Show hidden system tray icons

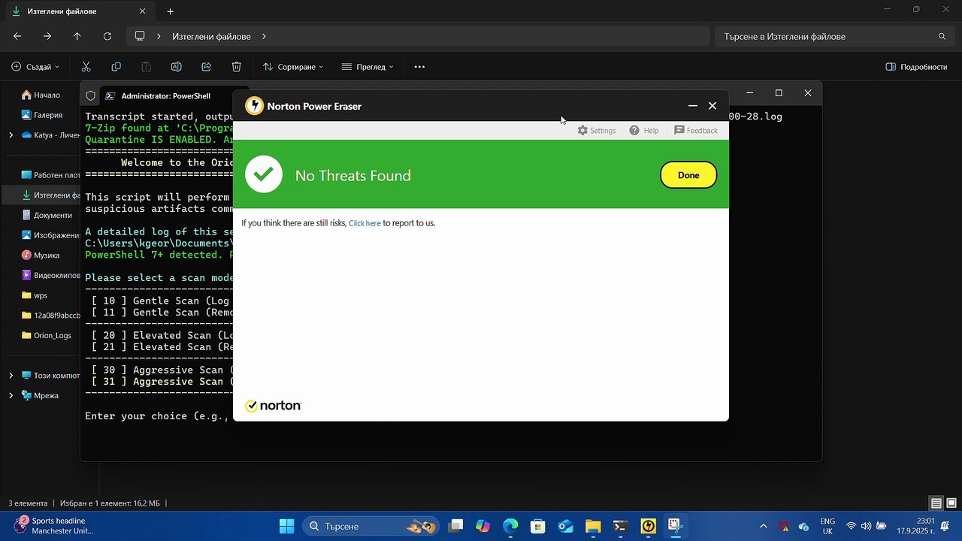(x=764, y=526)
